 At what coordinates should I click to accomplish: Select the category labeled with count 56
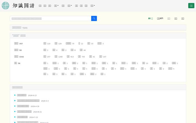click(17, 63)
